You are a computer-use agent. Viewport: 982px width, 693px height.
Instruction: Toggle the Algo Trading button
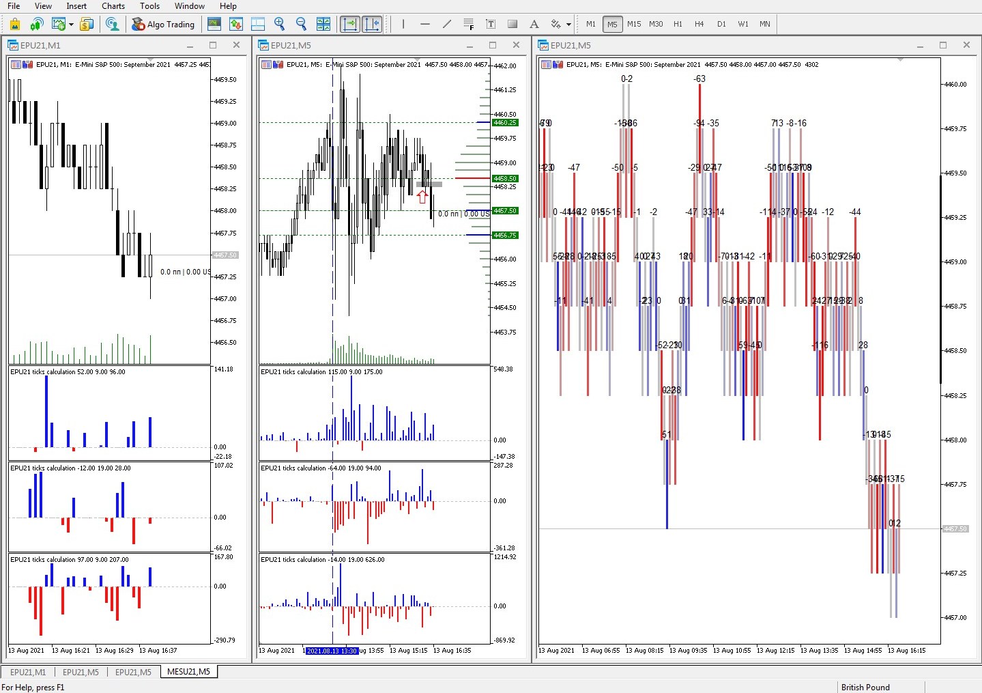point(163,24)
